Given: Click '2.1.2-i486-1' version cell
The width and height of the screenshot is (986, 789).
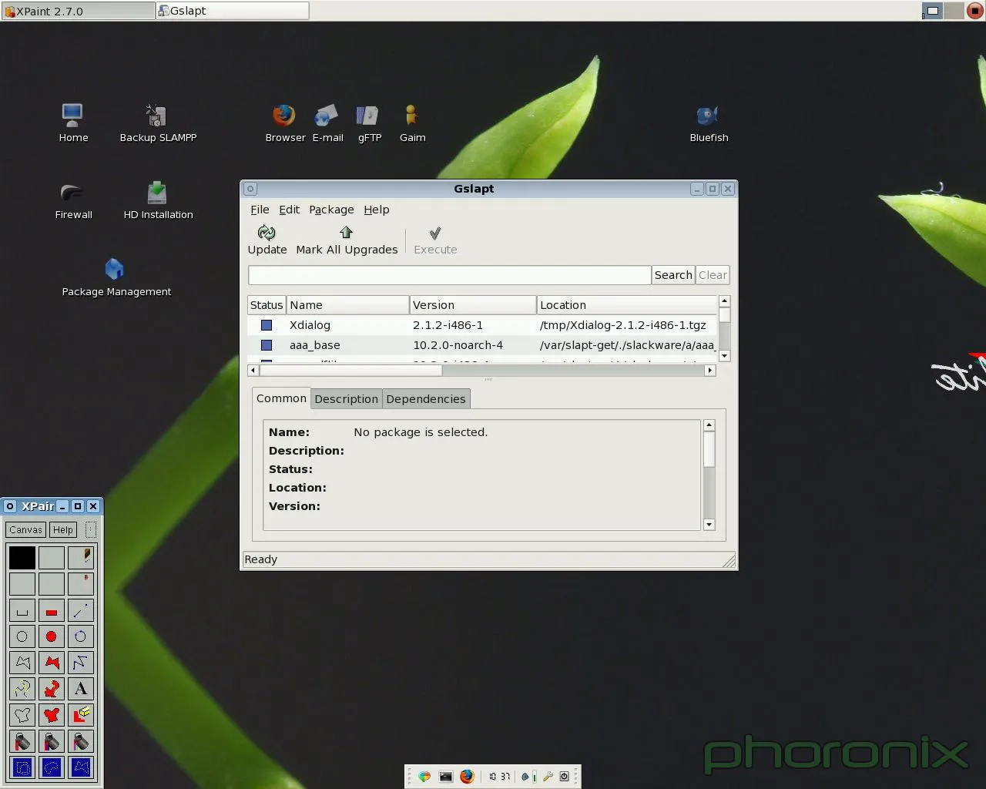Looking at the screenshot, I should (448, 325).
